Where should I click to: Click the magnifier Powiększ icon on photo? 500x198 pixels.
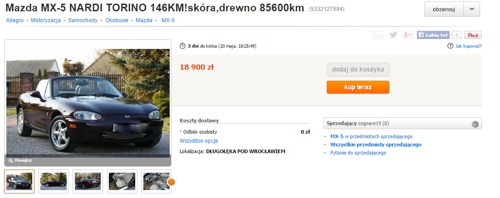click(x=10, y=160)
